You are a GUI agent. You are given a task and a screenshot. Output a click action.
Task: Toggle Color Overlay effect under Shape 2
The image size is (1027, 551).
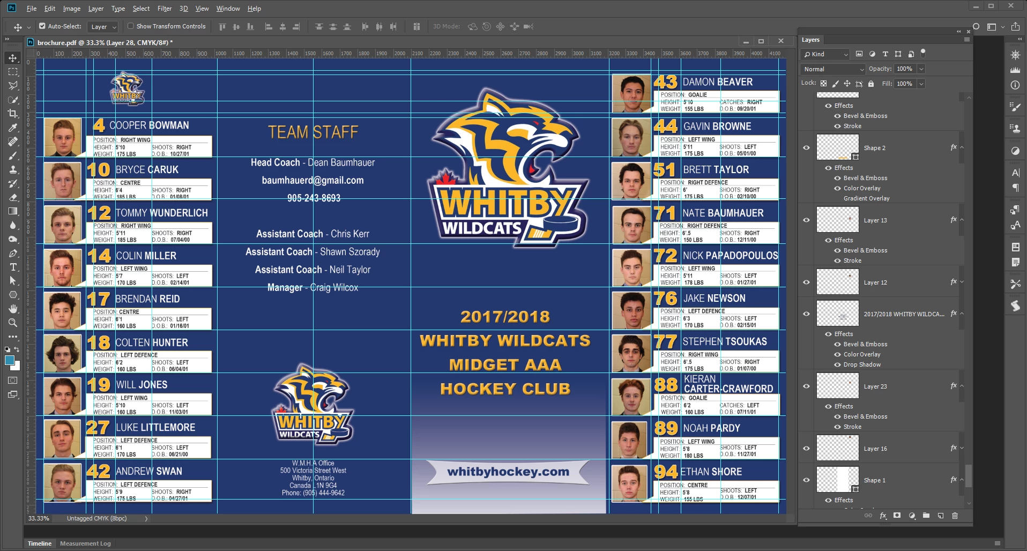coord(837,188)
